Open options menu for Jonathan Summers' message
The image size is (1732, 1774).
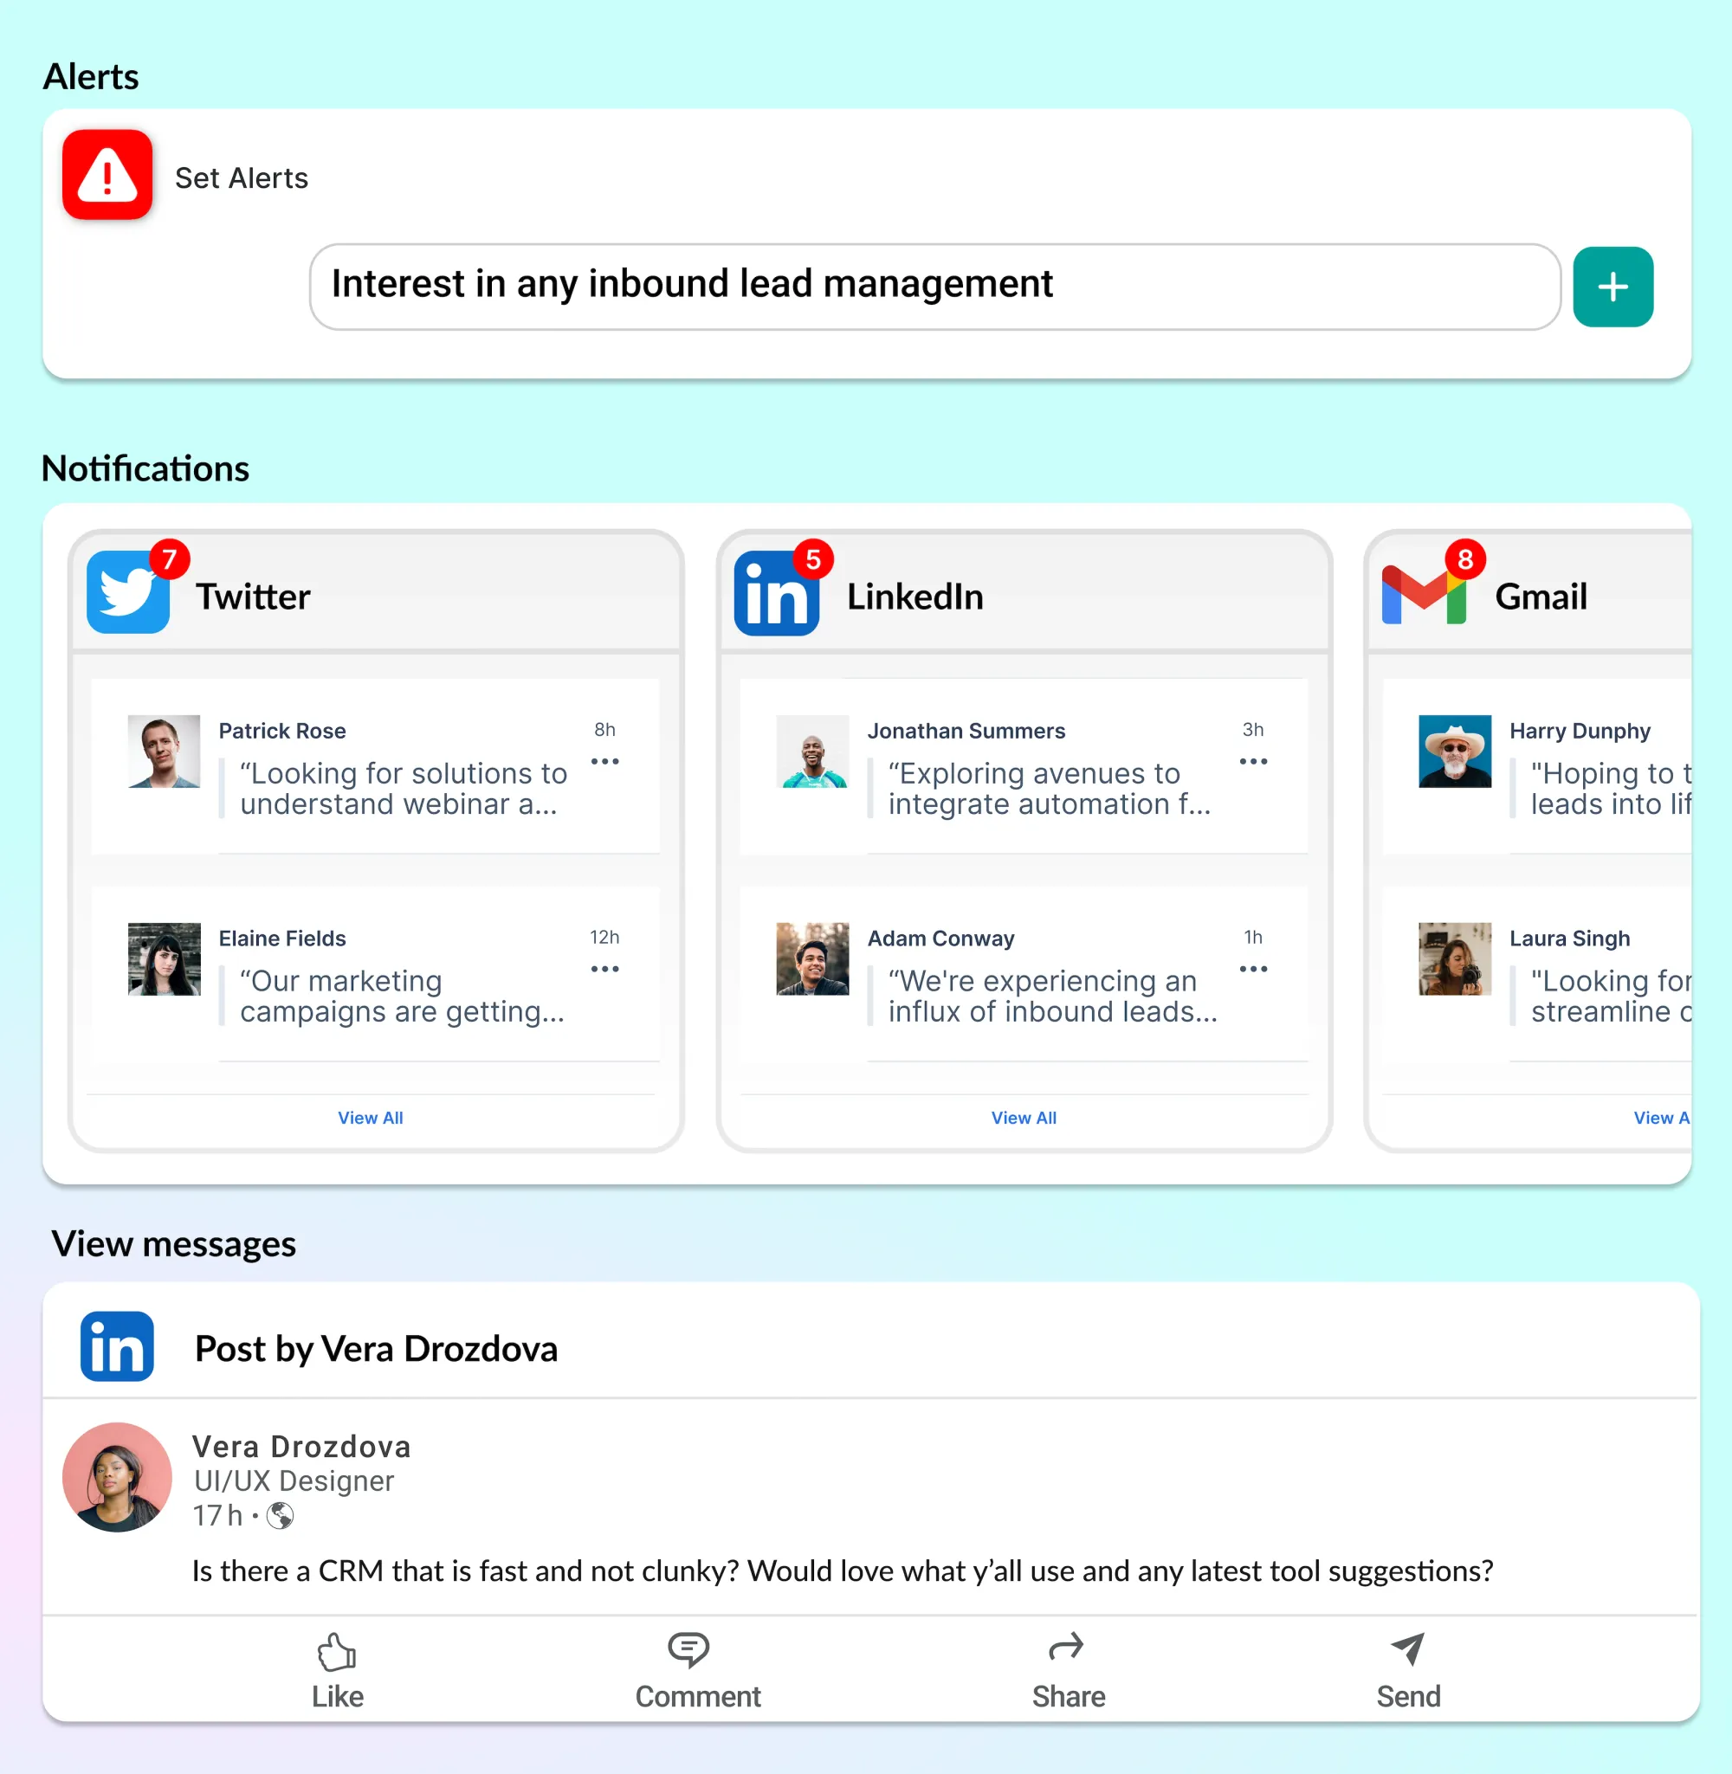coord(1252,762)
